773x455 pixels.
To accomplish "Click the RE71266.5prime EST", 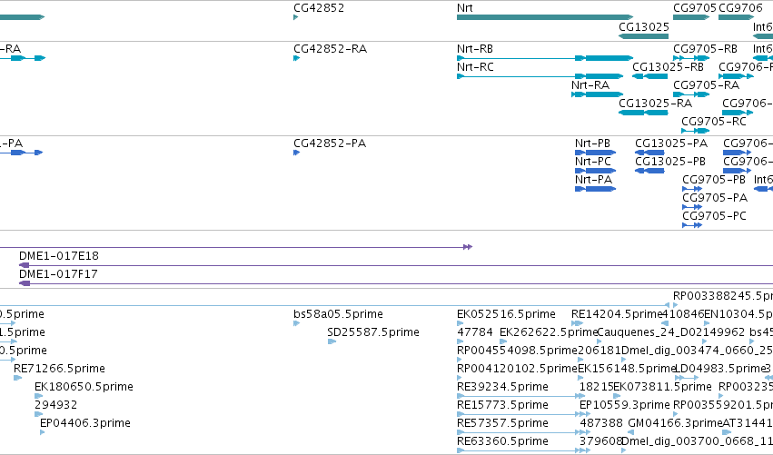I will pos(18,378).
